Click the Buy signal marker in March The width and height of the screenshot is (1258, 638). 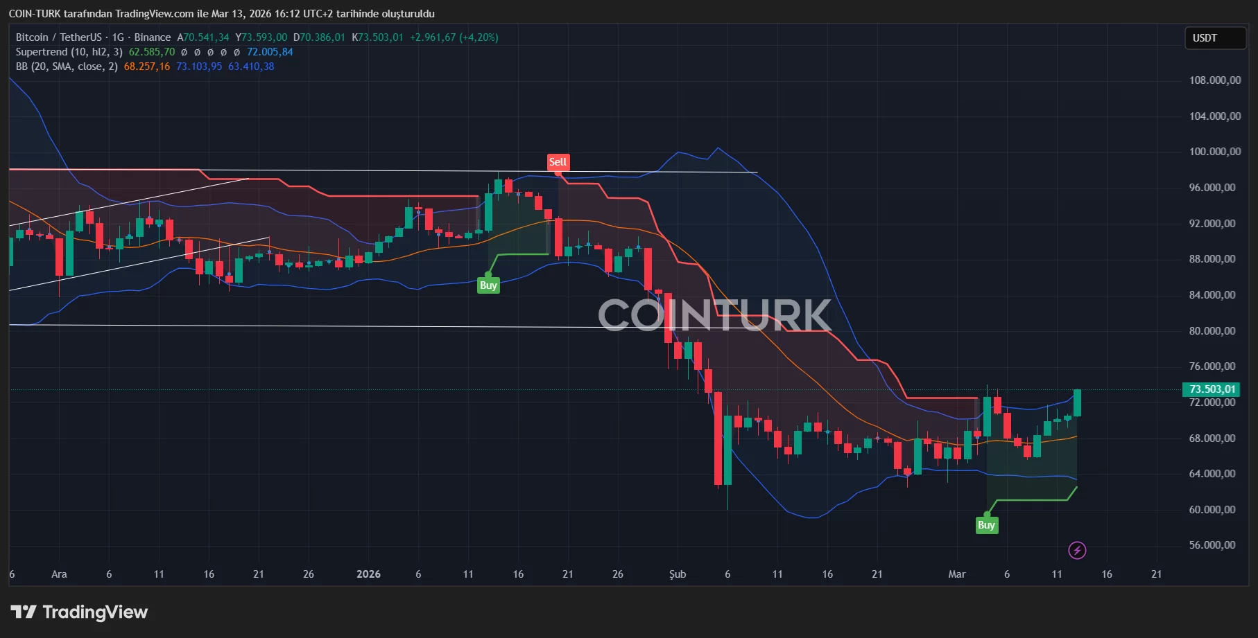click(x=986, y=525)
